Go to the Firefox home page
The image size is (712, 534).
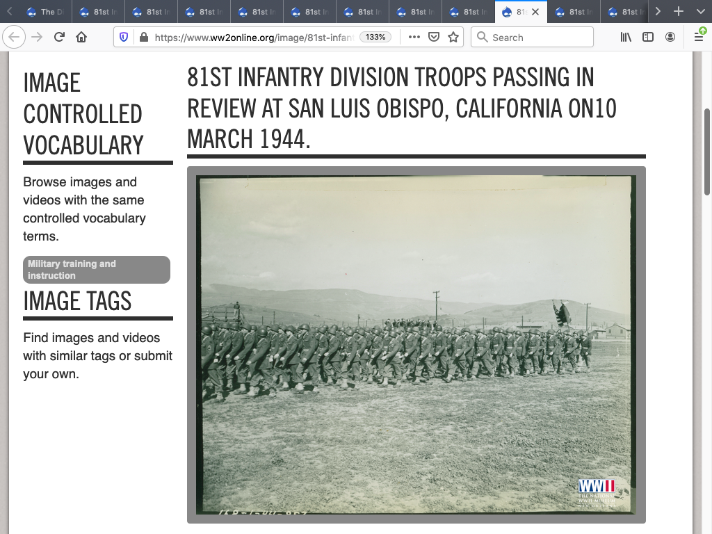(x=81, y=38)
